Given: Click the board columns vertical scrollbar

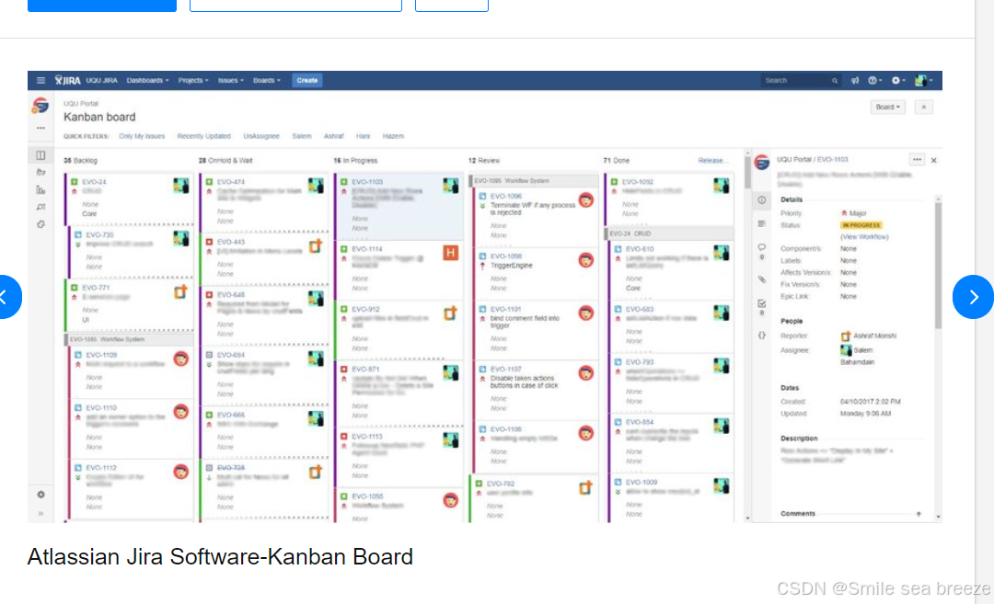Looking at the screenshot, I should (747, 171).
